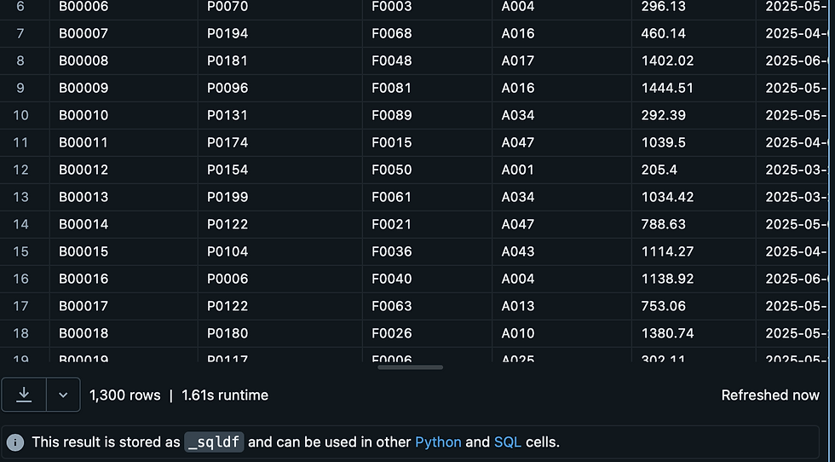The image size is (835, 462).
Task: Select cell B00007 in the table
Action: pyautogui.click(x=83, y=33)
